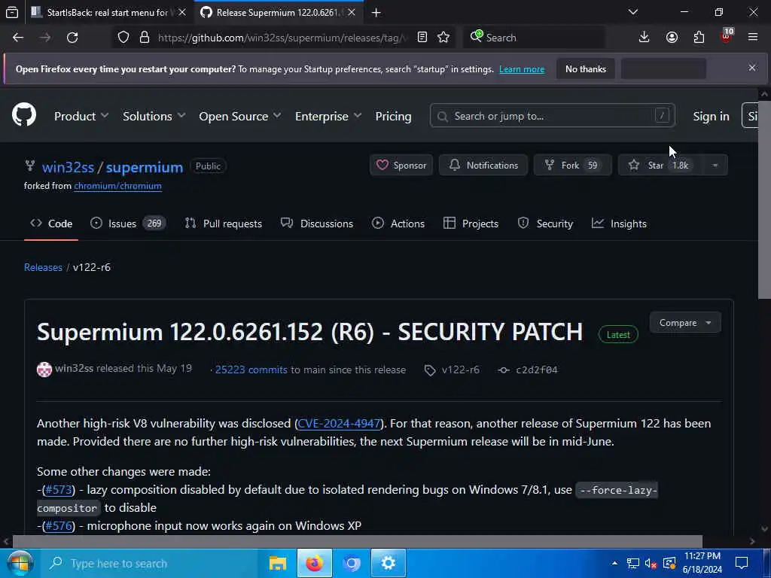The width and height of the screenshot is (771, 578).
Task: Toggle Reader View icon in address bar
Action: [x=422, y=38]
